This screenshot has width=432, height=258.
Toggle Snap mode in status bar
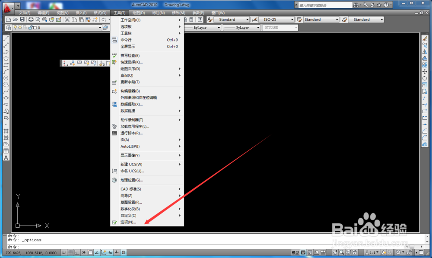point(64,252)
